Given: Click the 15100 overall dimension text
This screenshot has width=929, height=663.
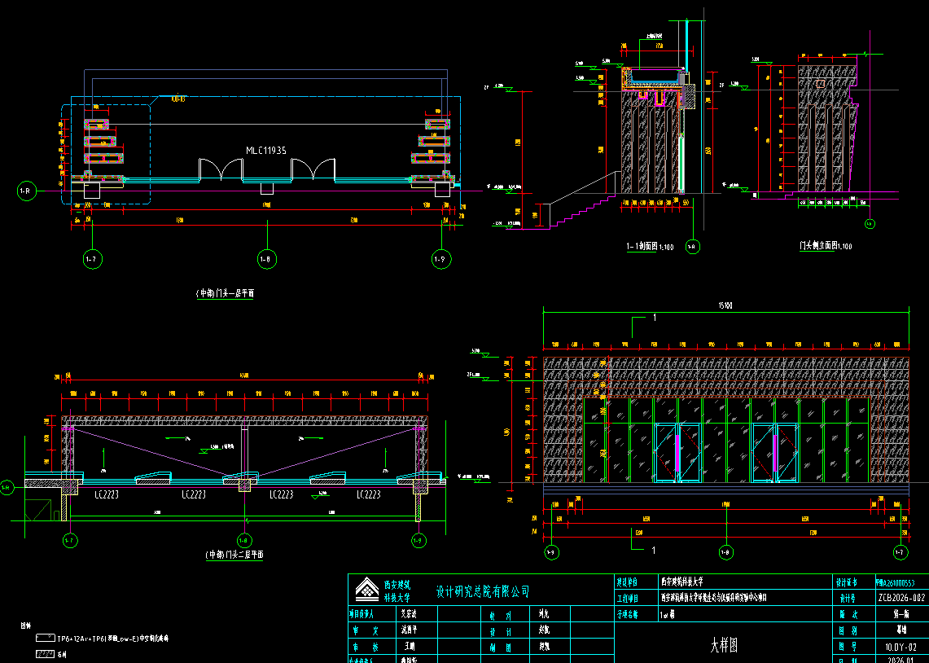Looking at the screenshot, I should 723,306.
